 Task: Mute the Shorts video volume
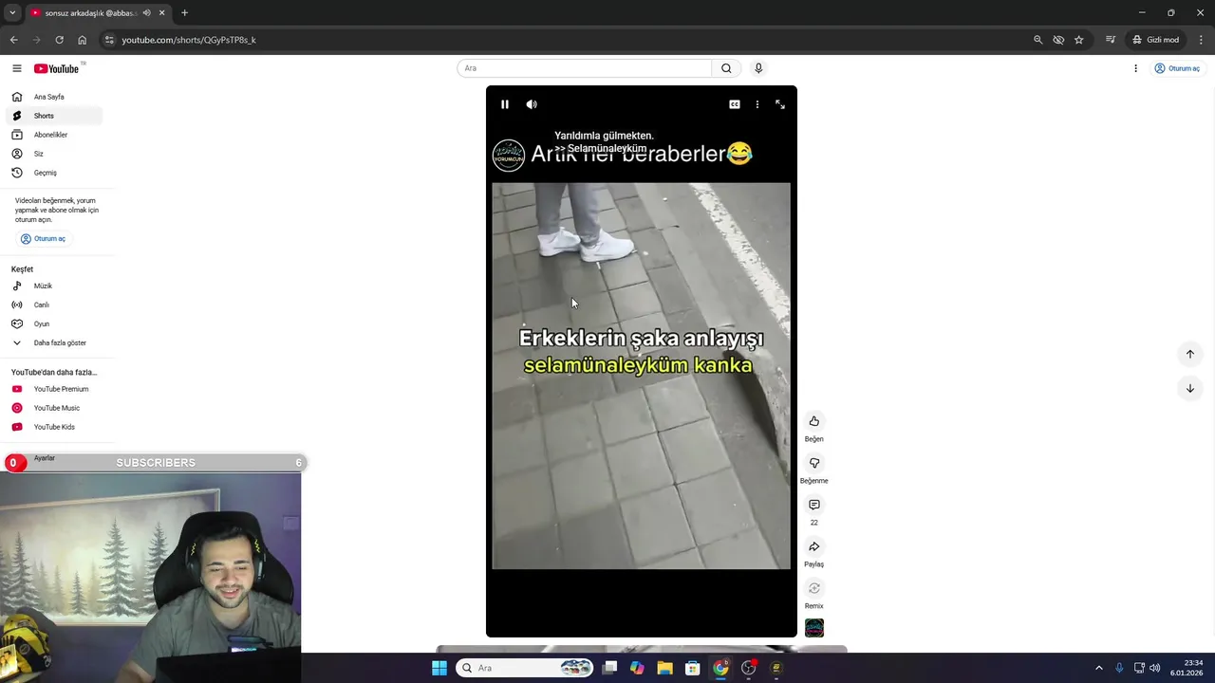532,104
